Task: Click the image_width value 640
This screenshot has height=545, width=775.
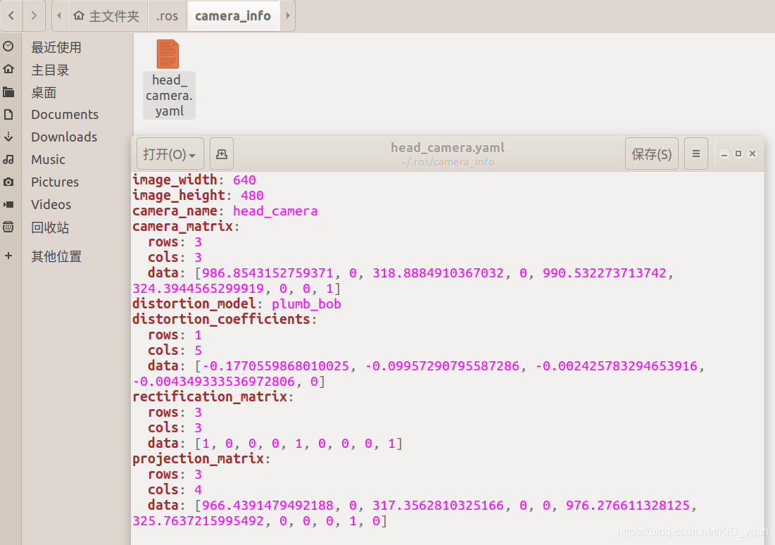Action: (244, 180)
